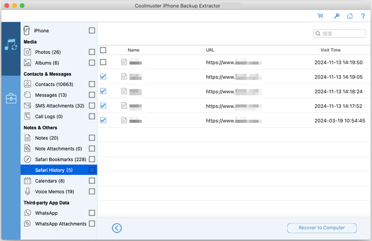Open Safari Bookmarks (228) category
This screenshot has width=372, height=241.
pyautogui.click(x=61, y=159)
